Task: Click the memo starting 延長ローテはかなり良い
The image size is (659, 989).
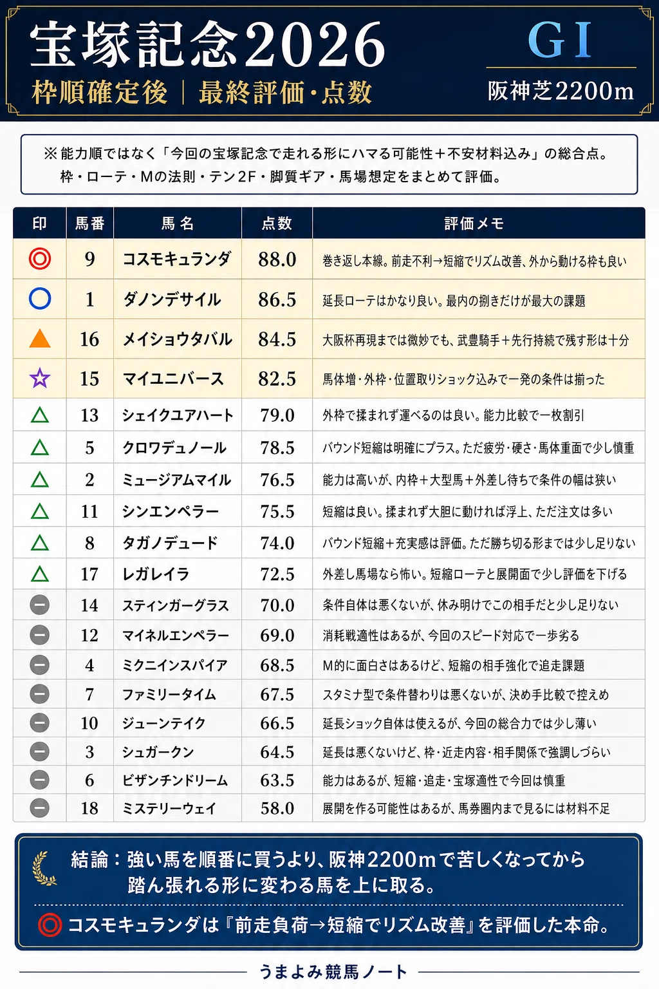Action: [x=454, y=301]
